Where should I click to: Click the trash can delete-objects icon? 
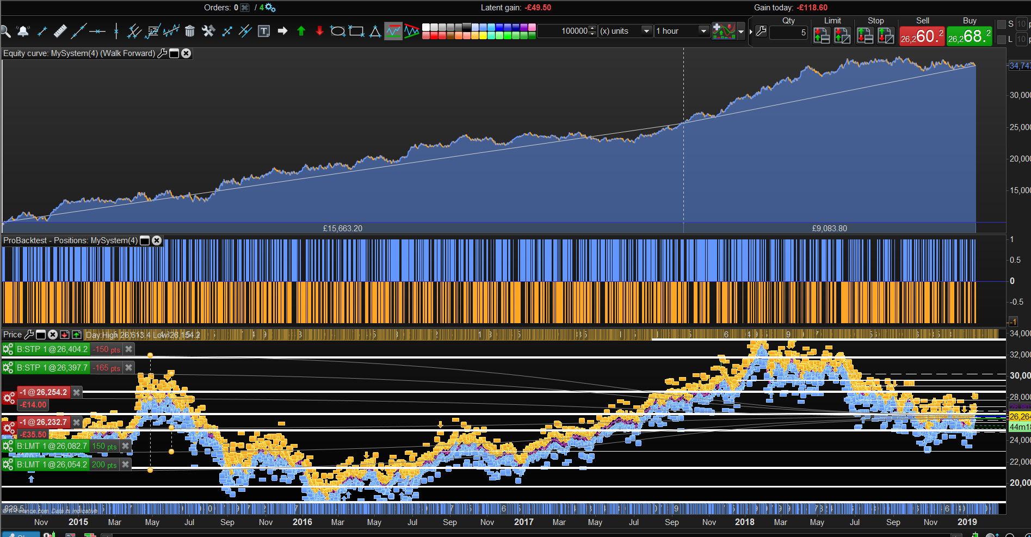click(x=190, y=31)
